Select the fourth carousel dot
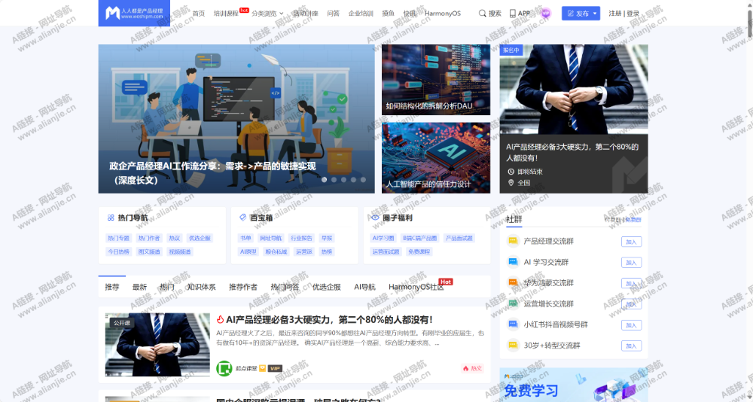The width and height of the screenshot is (753, 402). (x=353, y=180)
